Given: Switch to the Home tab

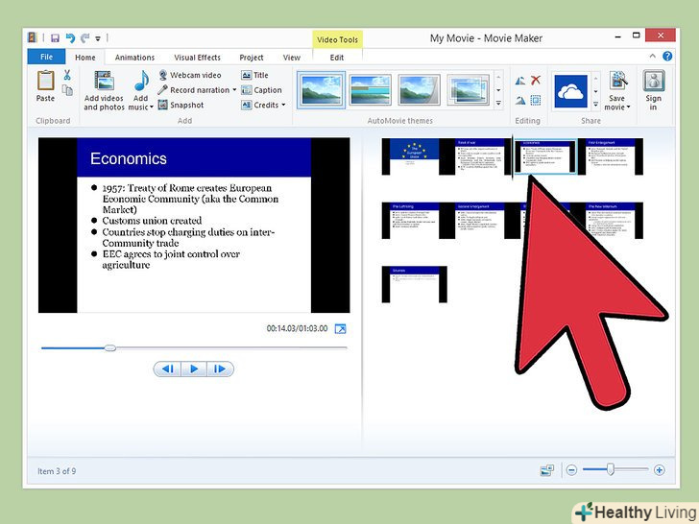Looking at the screenshot, I should [x=84, y=58].
